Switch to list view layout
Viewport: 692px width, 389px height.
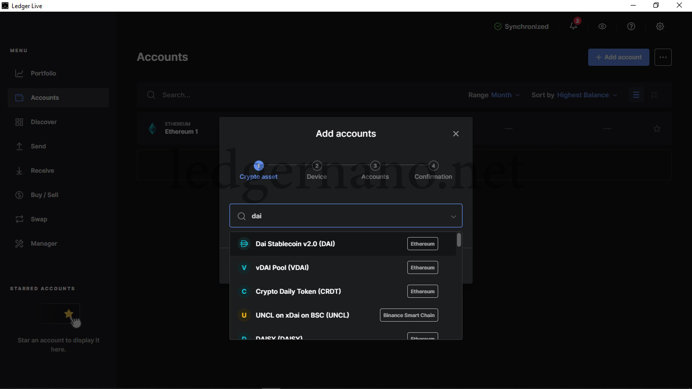[x=636, y=95]
